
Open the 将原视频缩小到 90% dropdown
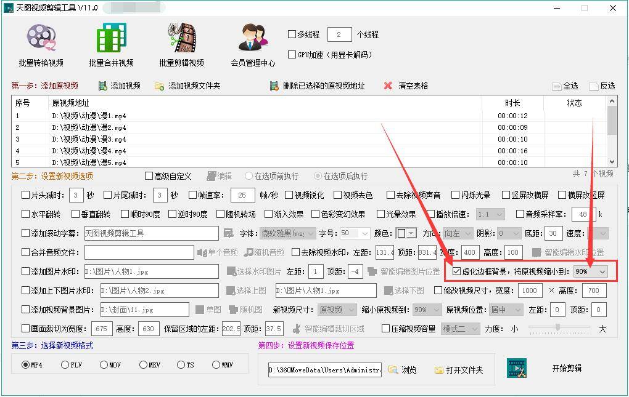(591, 271)
